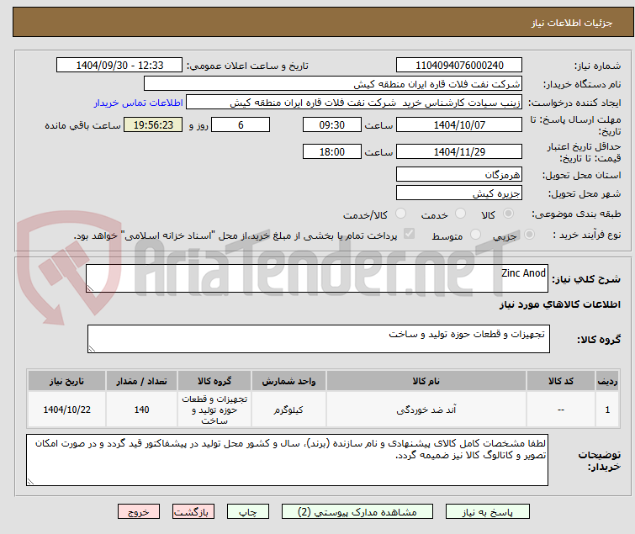Click the ساعت باقی مانده label

tap(82, 125)
